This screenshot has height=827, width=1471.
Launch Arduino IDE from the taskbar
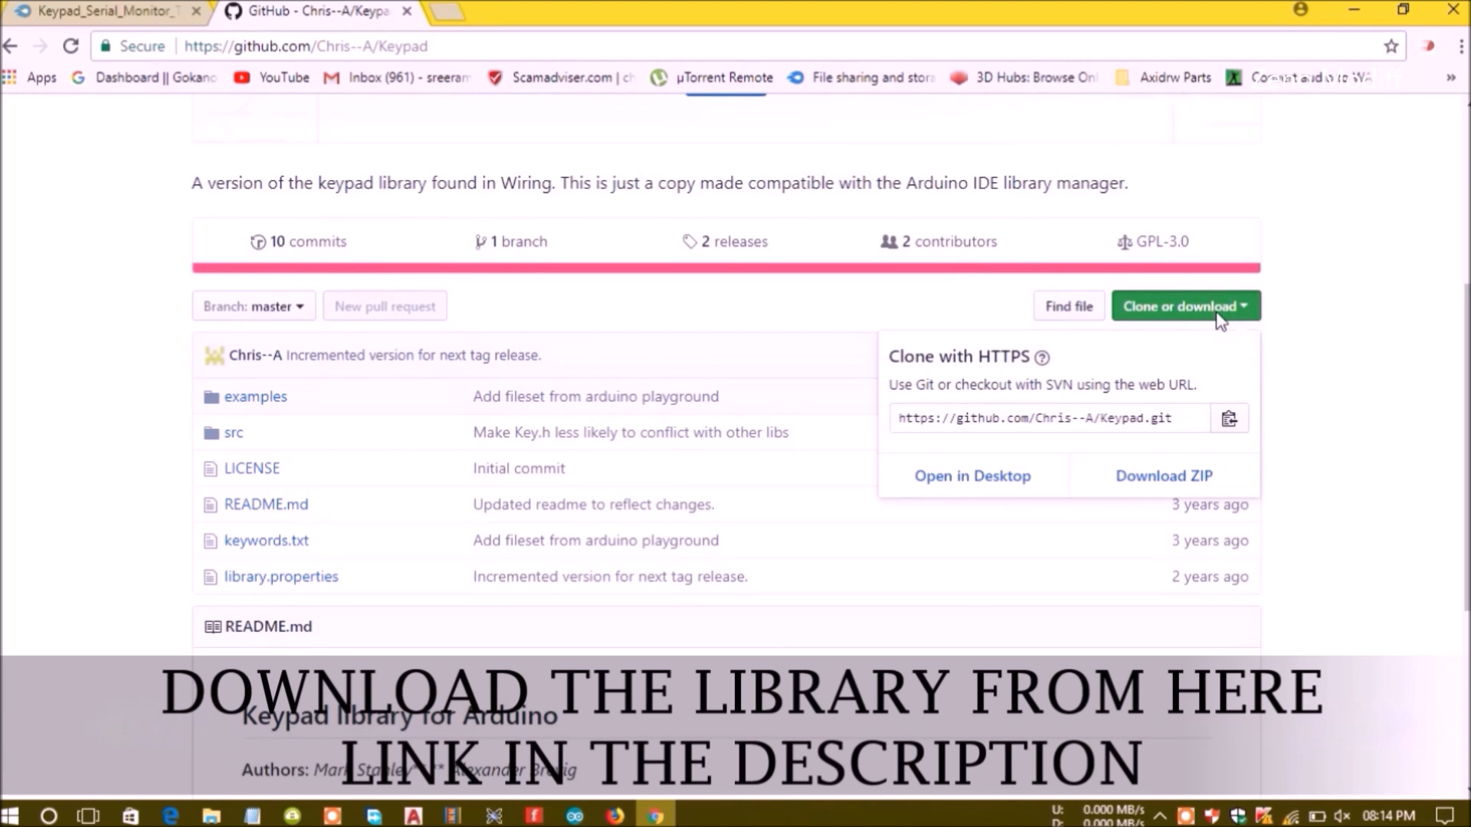click(x=574, y=815)
